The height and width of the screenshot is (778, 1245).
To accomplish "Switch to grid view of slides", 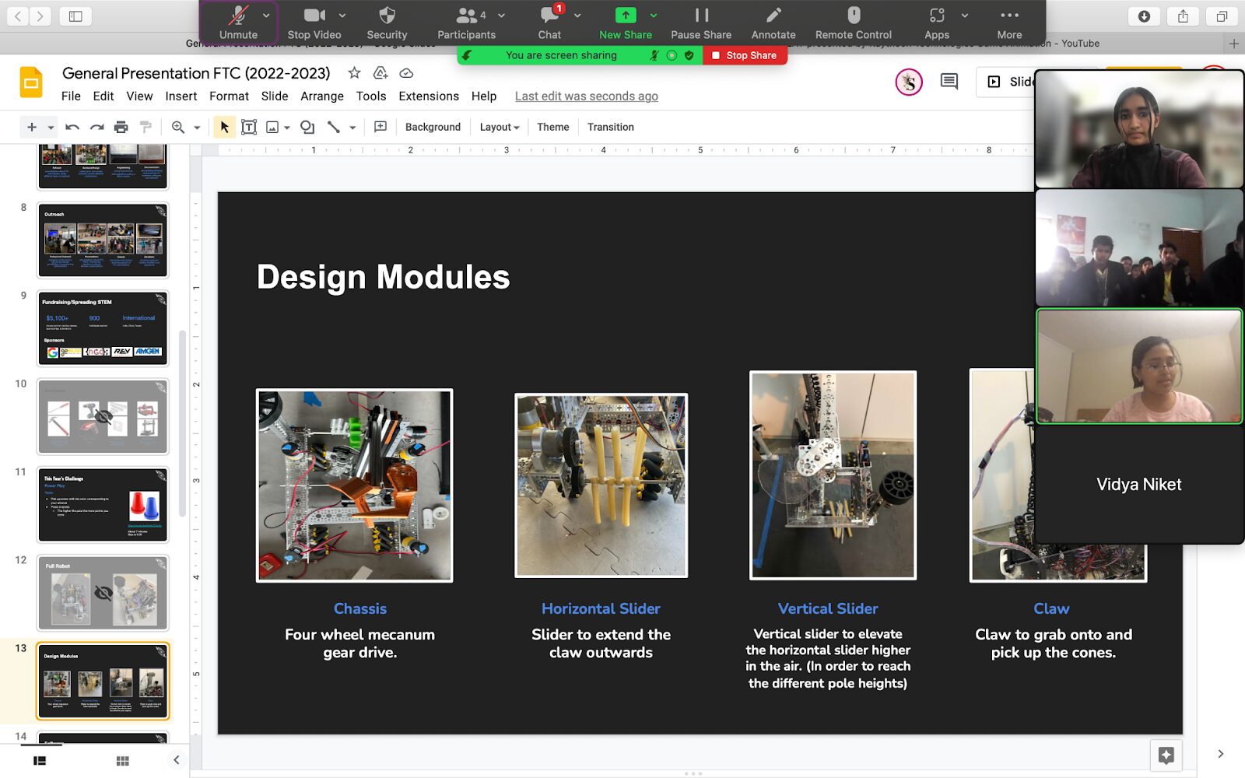I will [x=122, y=760].
